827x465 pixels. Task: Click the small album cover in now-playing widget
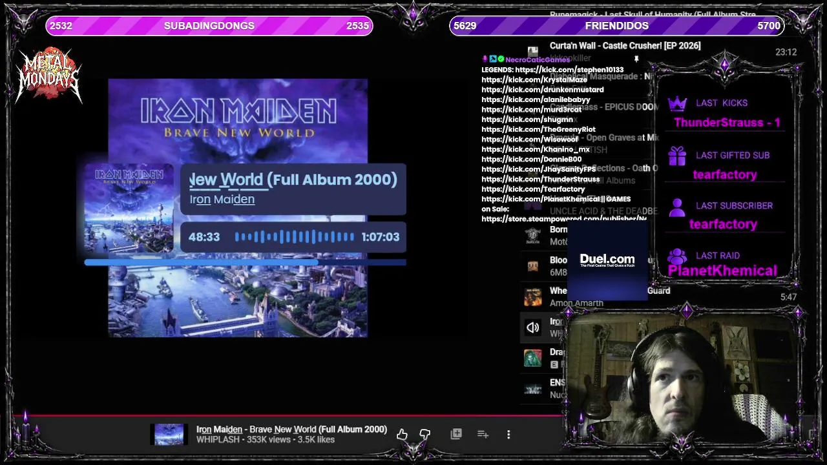pos(129,210)
